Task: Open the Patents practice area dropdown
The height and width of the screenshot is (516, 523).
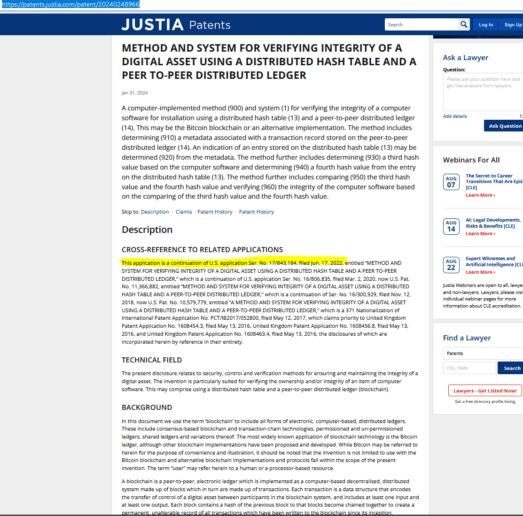Action: point(483,354)
